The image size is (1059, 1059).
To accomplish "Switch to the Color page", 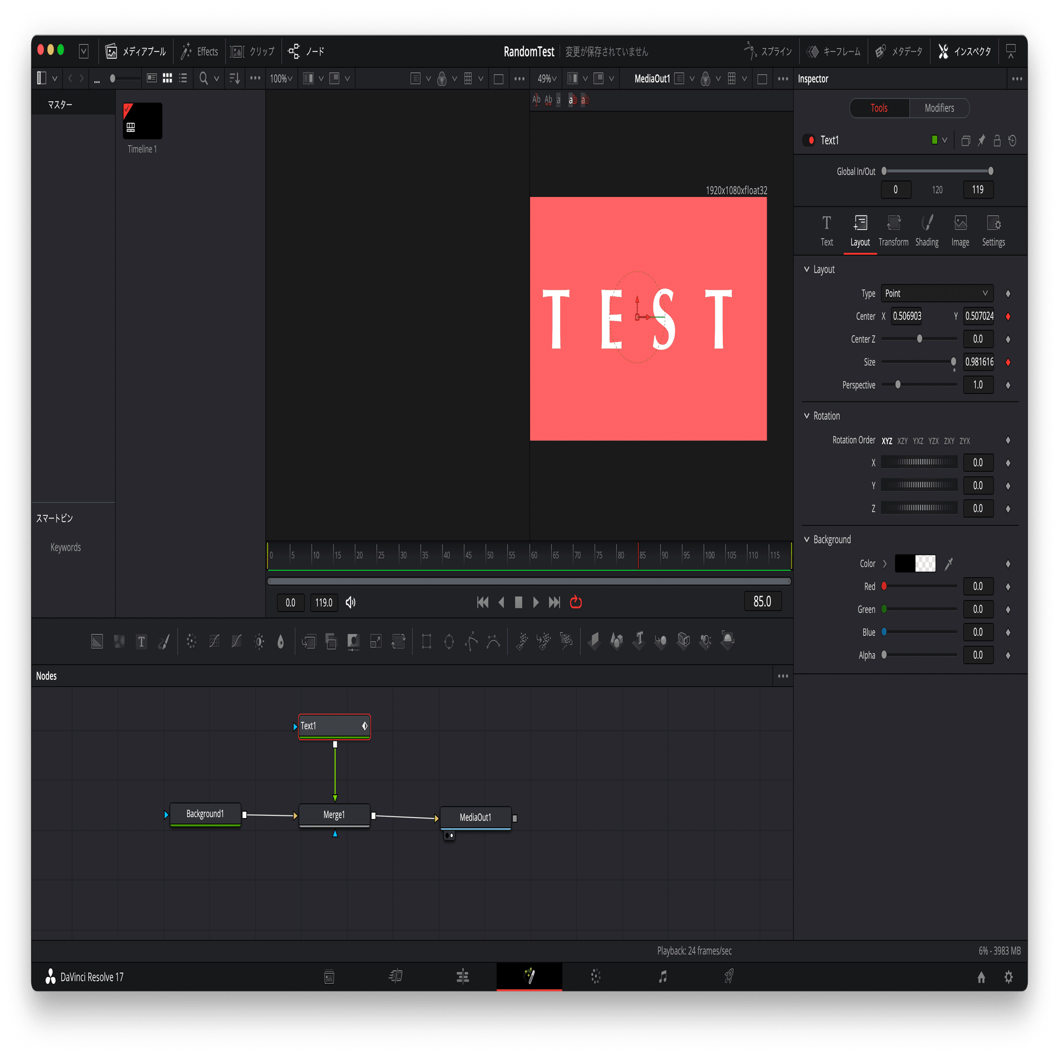I will [595, 976].
